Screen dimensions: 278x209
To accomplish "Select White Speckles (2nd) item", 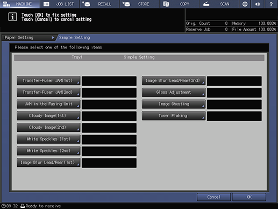I will point(48,151).
